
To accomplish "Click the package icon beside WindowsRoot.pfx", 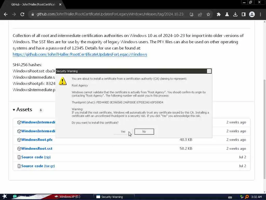I will [x=19, y=140].
